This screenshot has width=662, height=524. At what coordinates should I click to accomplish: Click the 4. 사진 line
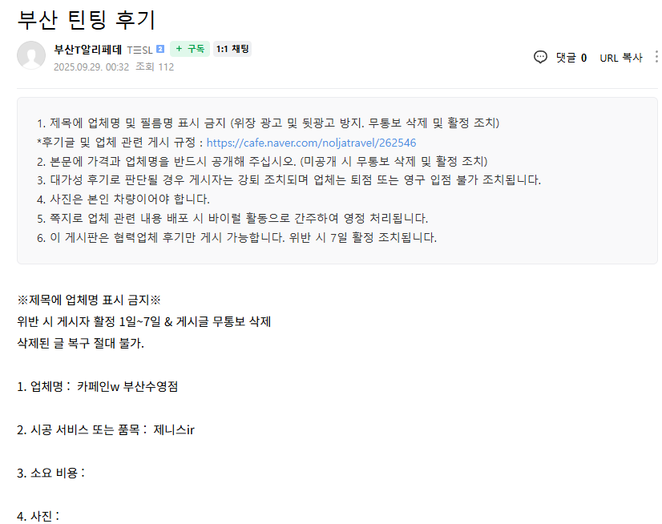coord(38,515)
